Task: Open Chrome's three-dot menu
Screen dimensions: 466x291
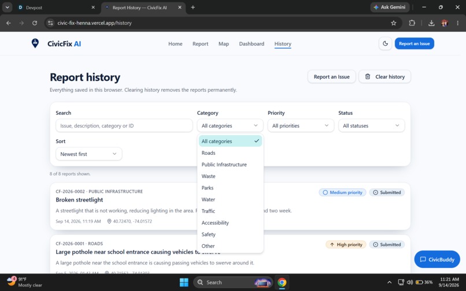Action: tap(457, 23)
